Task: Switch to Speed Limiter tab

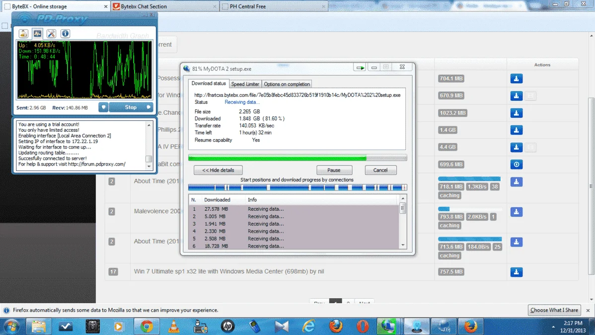Action: 245,84
